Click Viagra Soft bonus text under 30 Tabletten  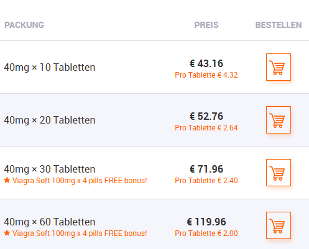(x=80, y=181)
